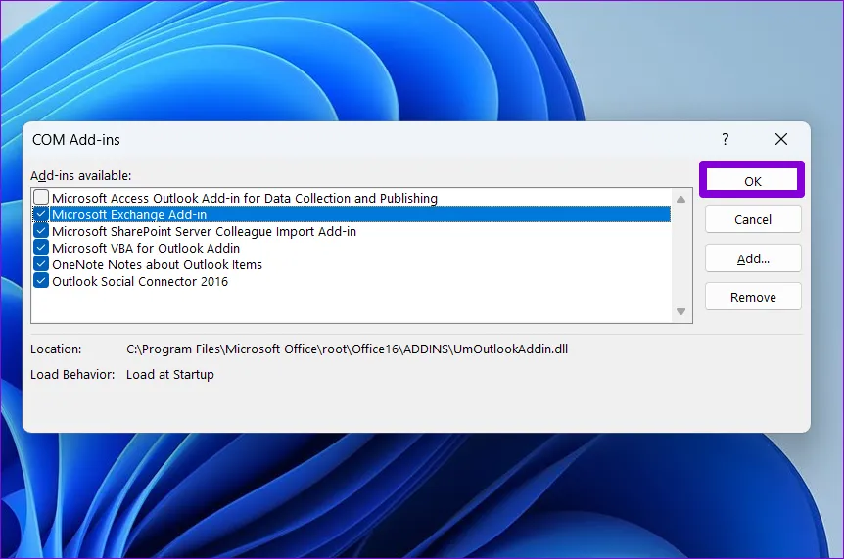Highlight the Outlook Social Connector 2016 name

[140, 281]
